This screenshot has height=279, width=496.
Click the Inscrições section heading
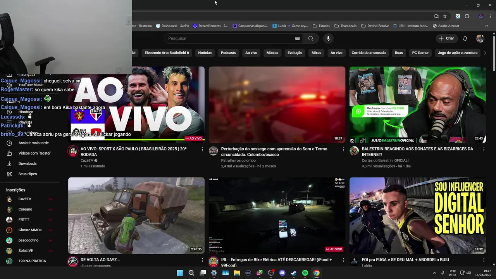click(x=16, y=190)
